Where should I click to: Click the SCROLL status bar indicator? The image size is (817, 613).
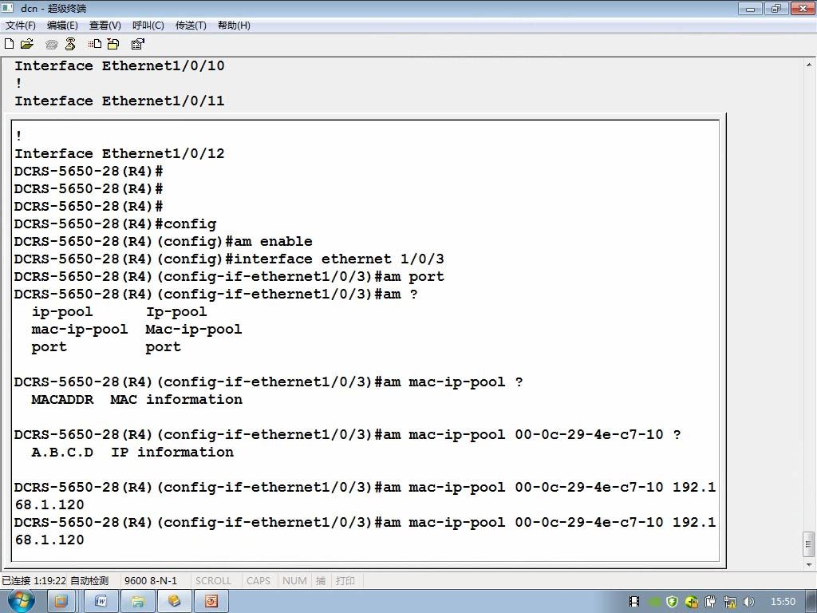tap(213, 581)
